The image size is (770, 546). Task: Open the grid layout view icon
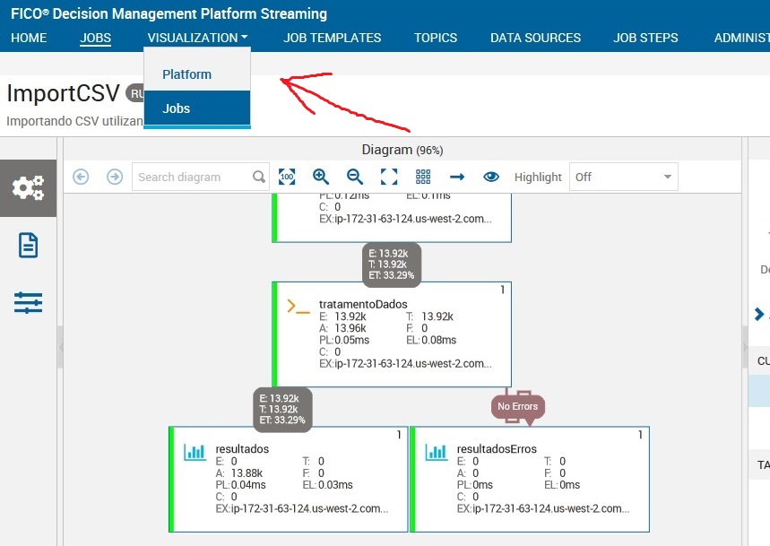coord(421,177)
